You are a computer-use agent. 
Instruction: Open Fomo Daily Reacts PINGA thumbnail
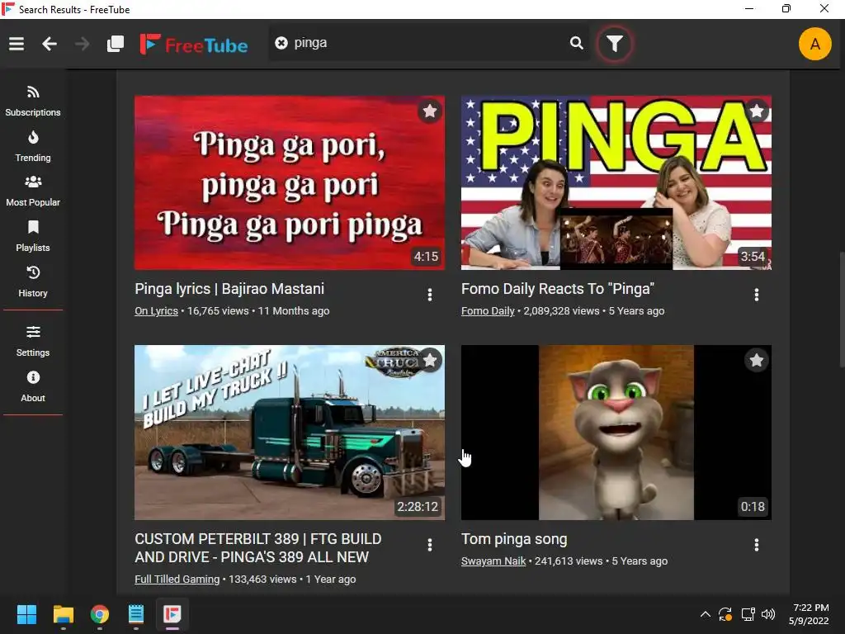pos(616,182)
